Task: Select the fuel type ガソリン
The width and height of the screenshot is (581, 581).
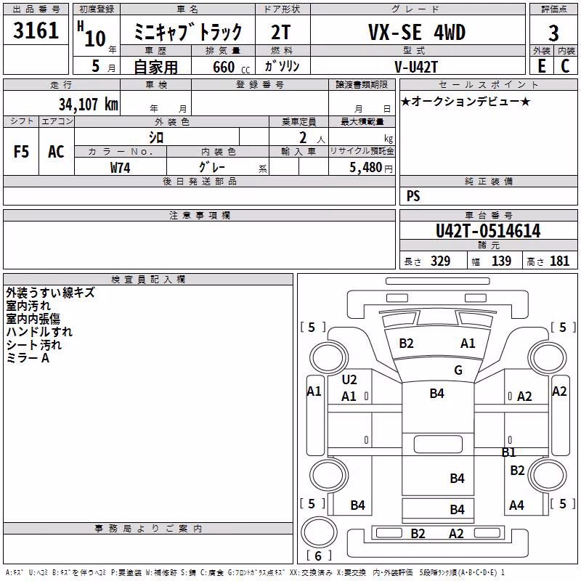Action: [x=282, y=66]
